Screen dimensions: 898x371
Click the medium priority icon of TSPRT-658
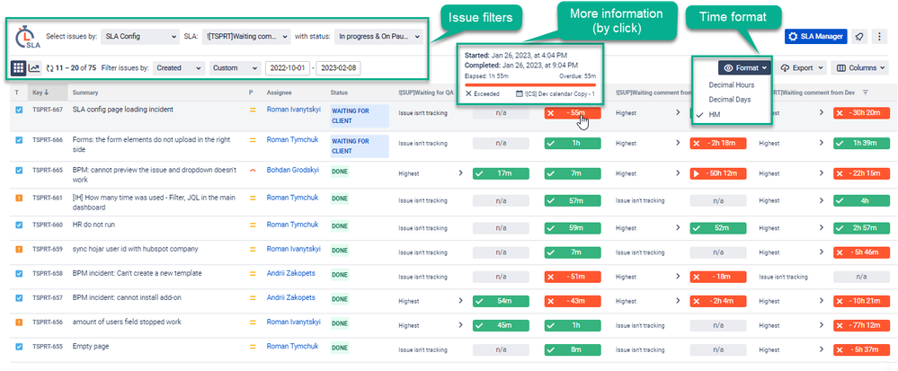pyautogui.click(x=252, y=274)
